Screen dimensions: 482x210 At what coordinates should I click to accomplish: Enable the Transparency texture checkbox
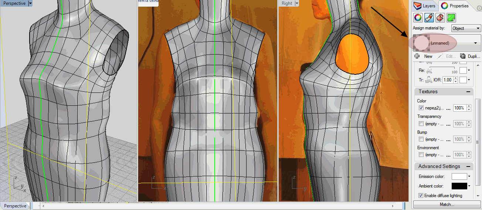tap(421, 124)
